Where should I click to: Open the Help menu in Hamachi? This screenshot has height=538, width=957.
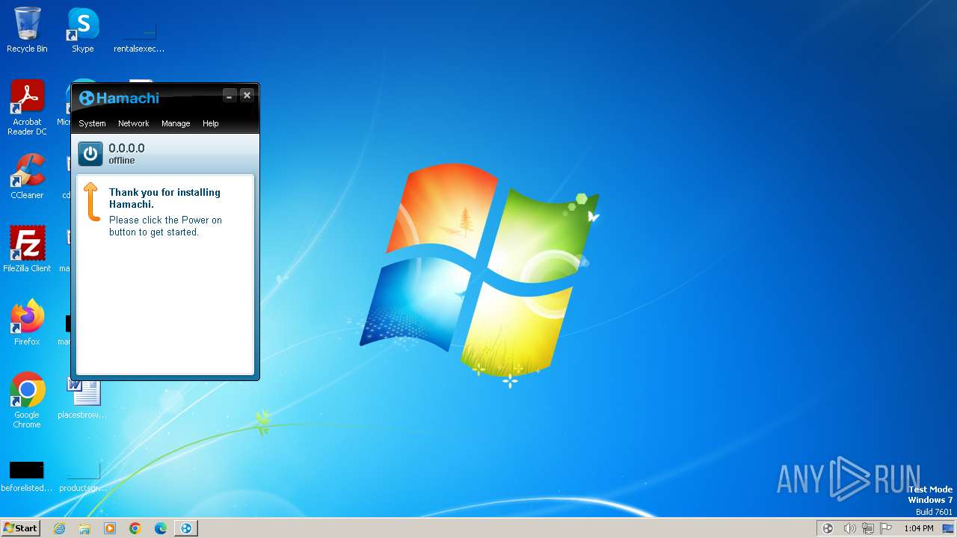pyautogui.click(x=211, y=123)
